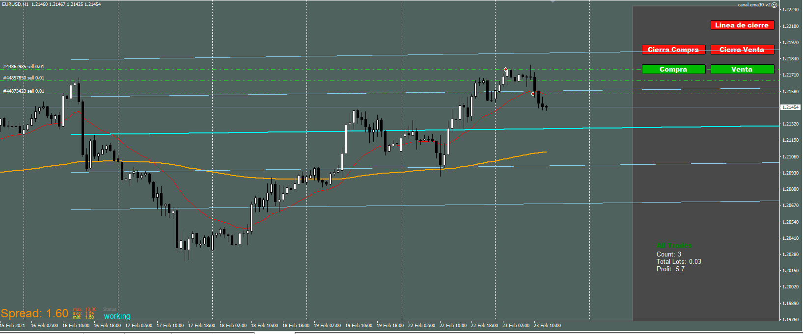Click the Spread: 1.60 readout
Image resolution: width=803 pixels, height=334 pixels.
click(x=34, y=313)
